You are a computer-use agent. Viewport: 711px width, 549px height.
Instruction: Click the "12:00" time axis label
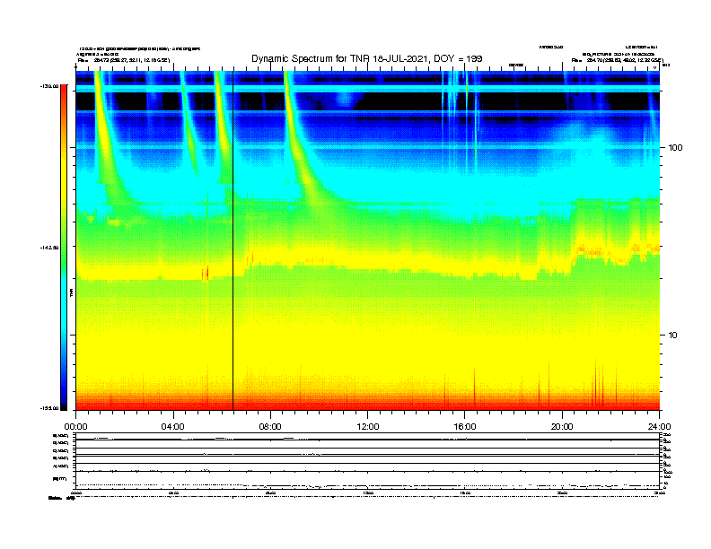368,427
